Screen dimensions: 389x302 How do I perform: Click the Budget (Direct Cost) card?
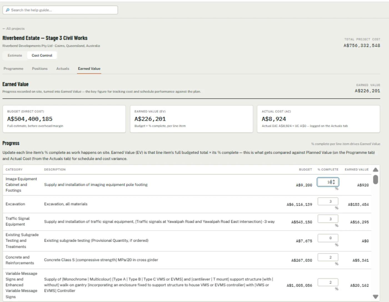pos(64,119)
